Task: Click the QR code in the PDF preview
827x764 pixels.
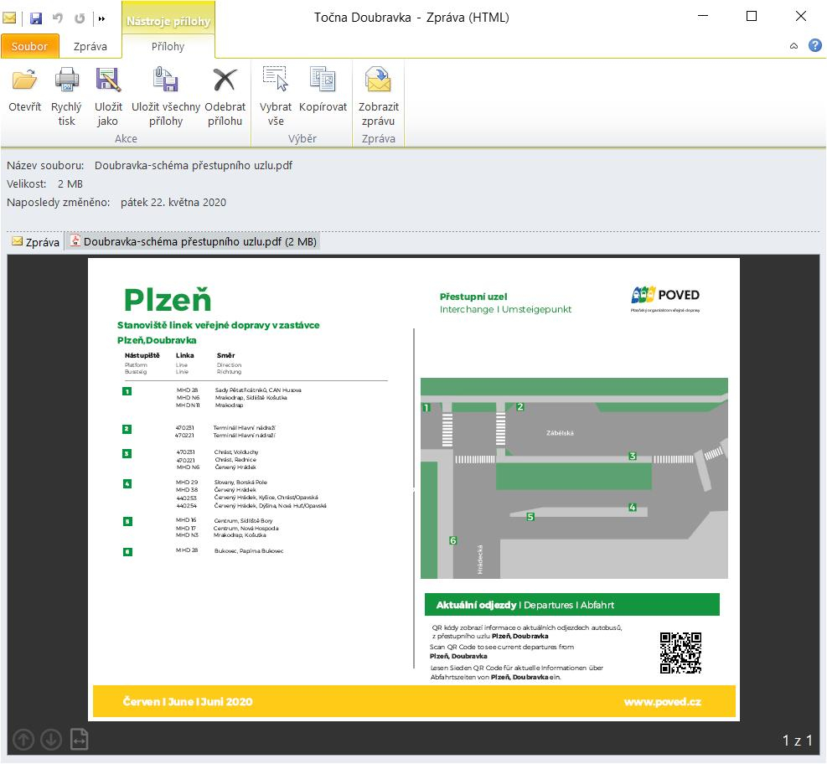Action: tap(680, 653)
